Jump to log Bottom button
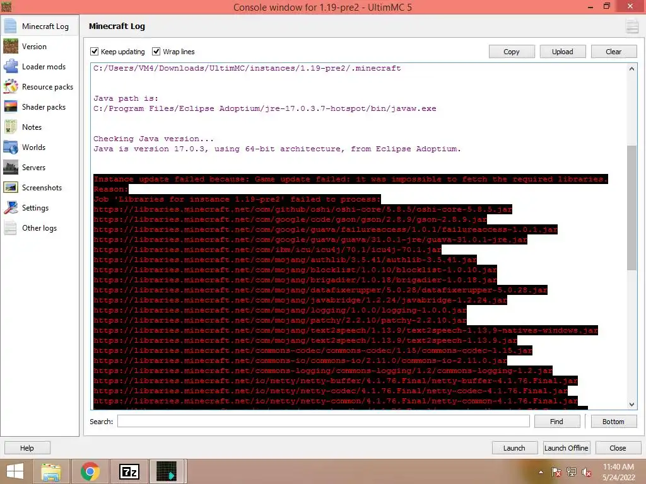This screenshot has width=646, height=484. [614, 422]
